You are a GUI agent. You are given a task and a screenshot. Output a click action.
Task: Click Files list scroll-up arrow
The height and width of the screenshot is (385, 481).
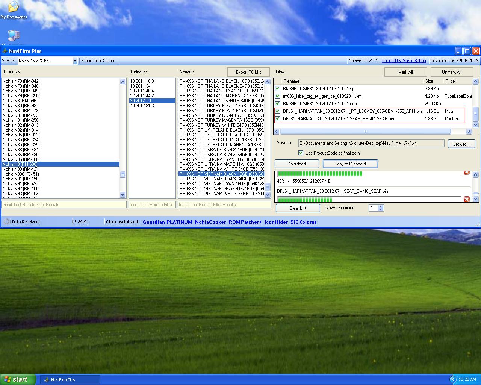point(475,81)
